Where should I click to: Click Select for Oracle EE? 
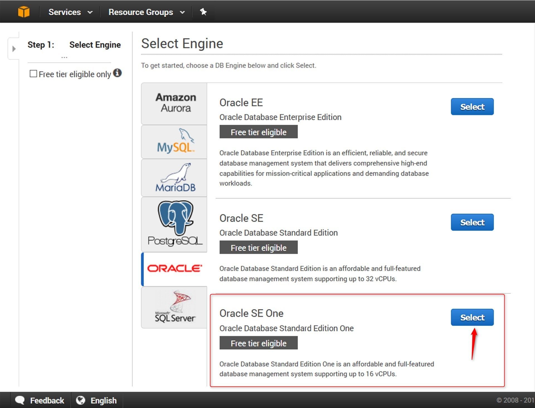472,107
